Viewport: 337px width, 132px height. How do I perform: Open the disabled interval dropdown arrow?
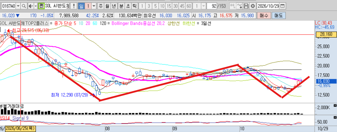[204, 6]
